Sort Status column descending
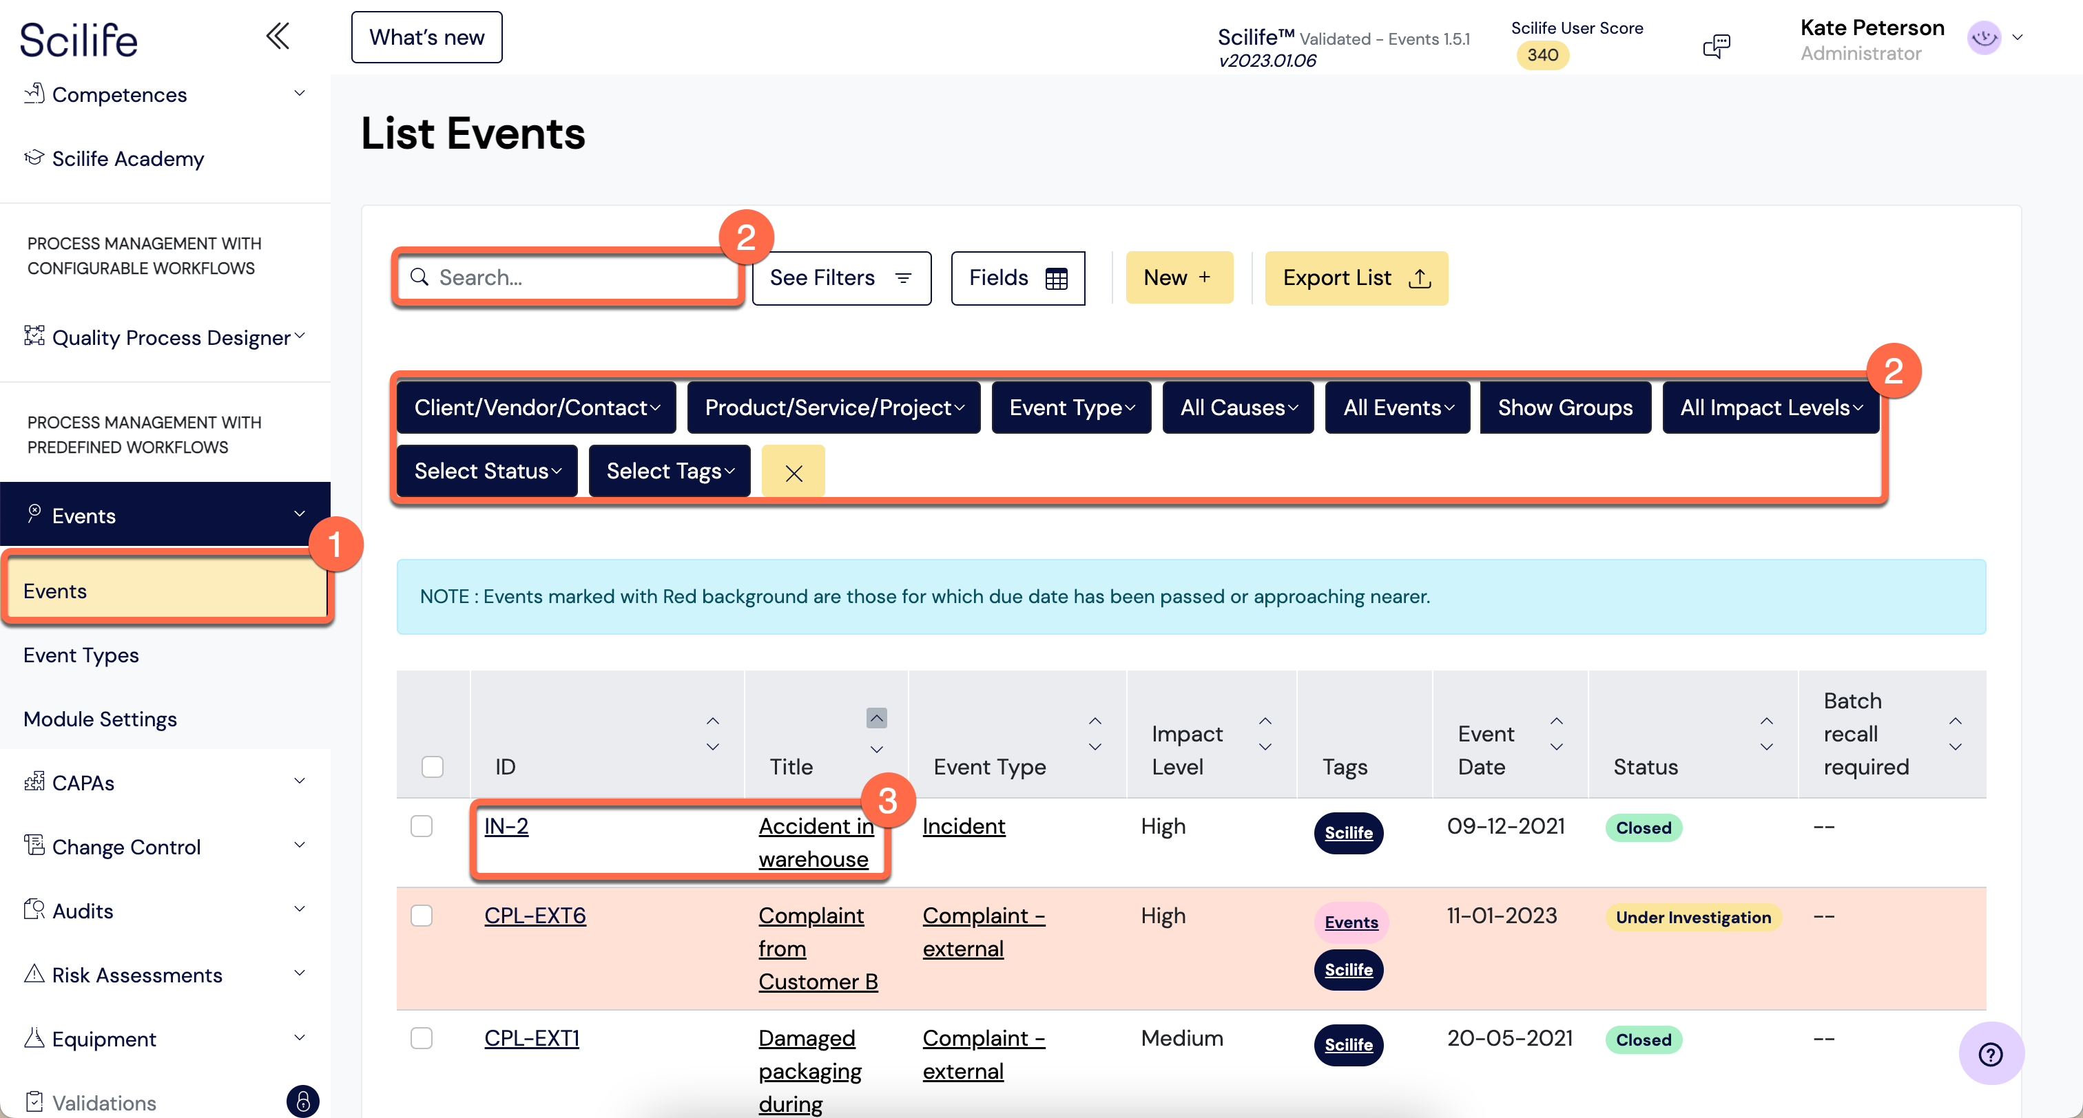Screen dimensions: 2083x1118 [1767, 747]
